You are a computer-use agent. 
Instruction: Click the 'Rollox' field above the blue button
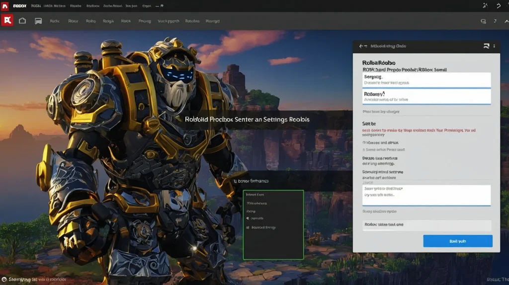click(426, 225)
